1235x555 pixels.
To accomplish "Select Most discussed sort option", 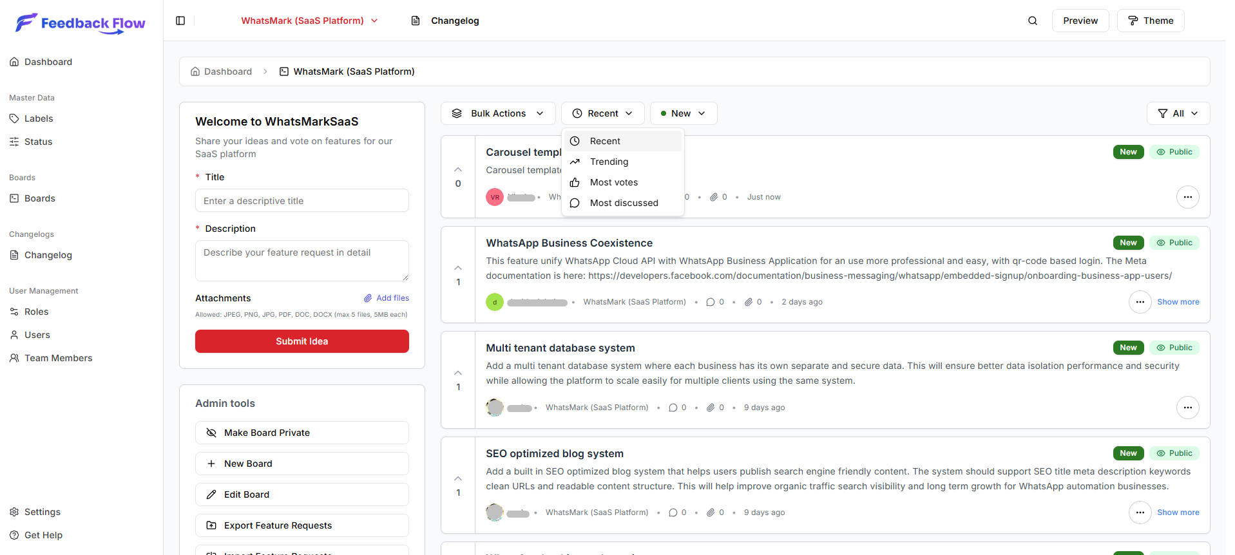I will coord(623,203).
